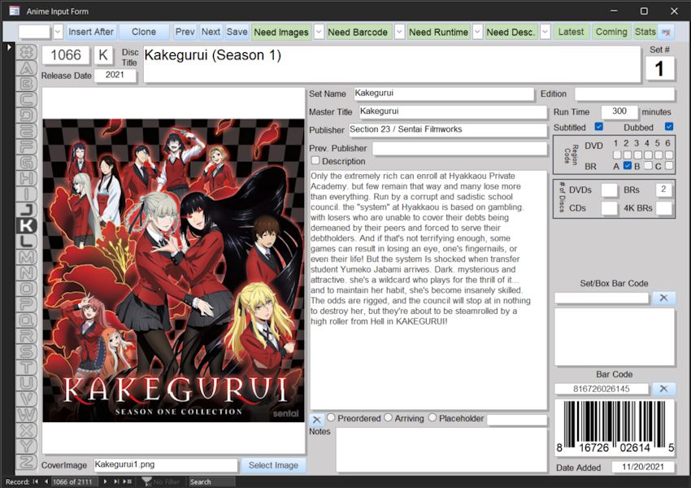Show the Coming releases
This screenshot has width=691, height=488.
pos(611,32)
